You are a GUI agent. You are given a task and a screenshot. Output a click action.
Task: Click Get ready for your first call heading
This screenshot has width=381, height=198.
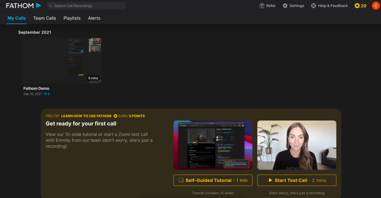81,123
